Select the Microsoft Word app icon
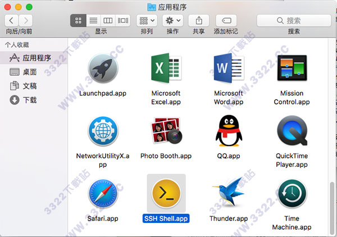This screenshot has height=237, width=337. [x=229, y=69]
